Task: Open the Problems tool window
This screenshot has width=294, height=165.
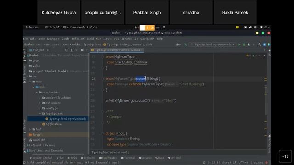Action: click(88, 158)
